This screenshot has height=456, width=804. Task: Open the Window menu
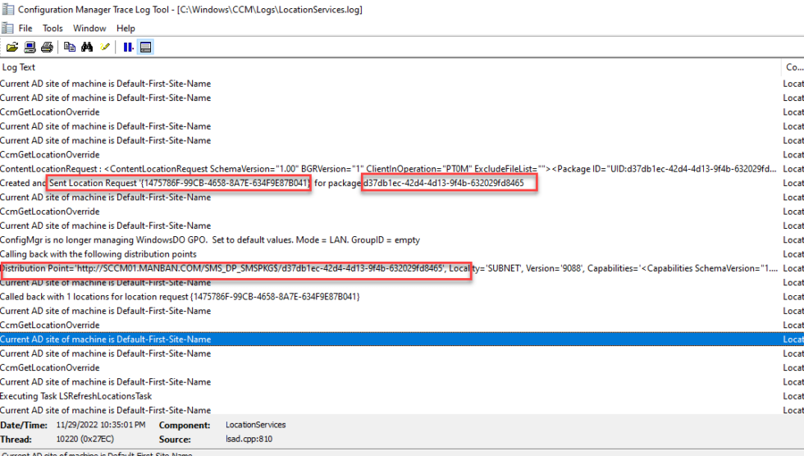(x=89, y=28)
